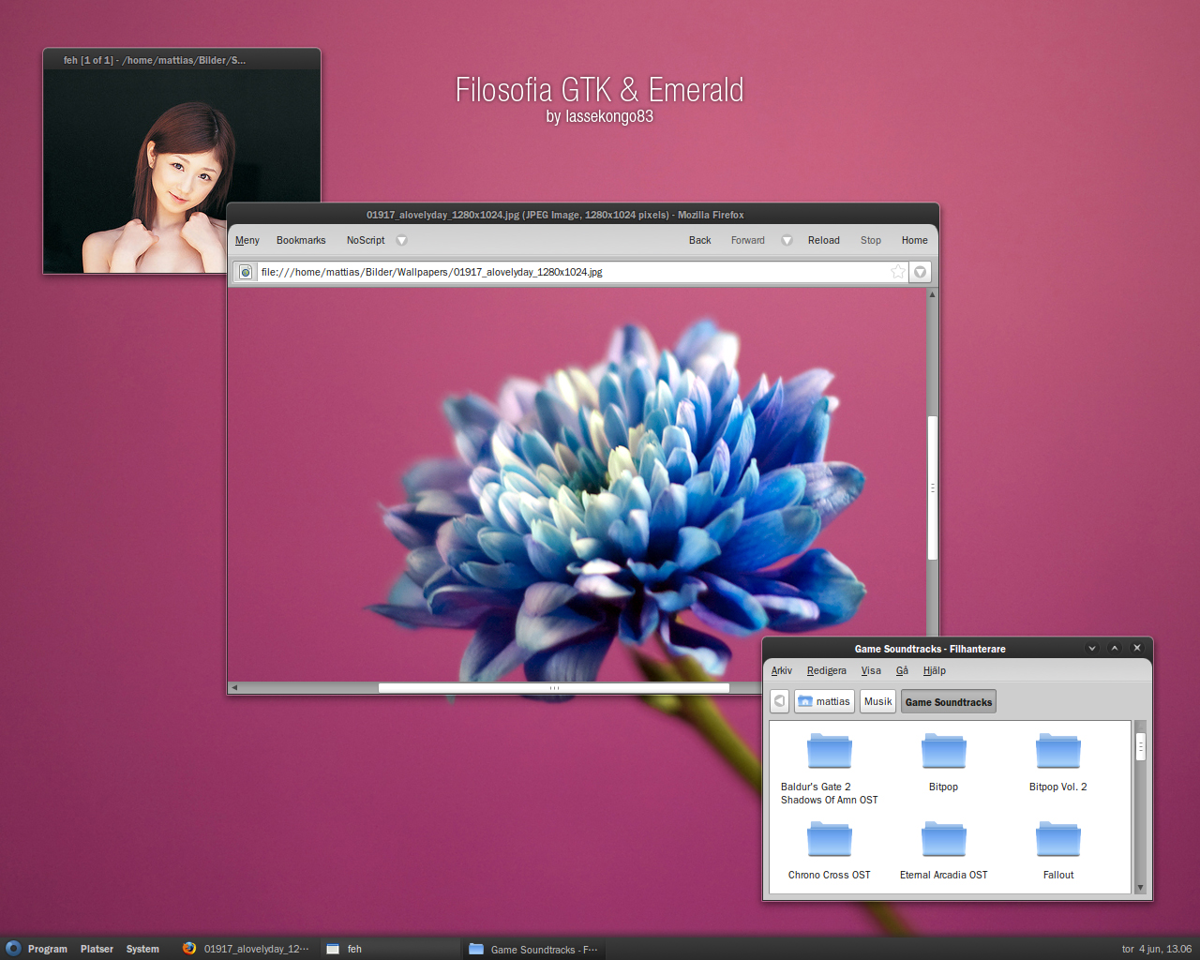Open the Platser menu on the panel
The image size is (1200, 960).
97,949
